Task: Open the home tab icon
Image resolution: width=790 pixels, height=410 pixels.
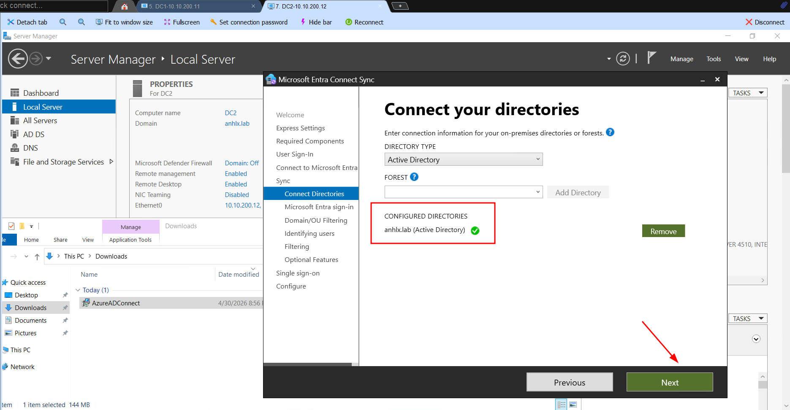Action: point(125,6)
